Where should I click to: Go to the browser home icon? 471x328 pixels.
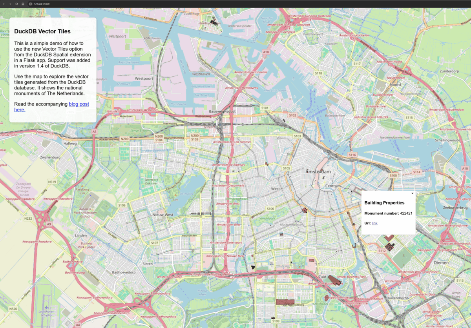[x=23, y=4]
